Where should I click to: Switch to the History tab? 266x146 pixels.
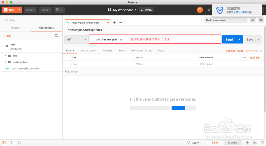[16, 28]
